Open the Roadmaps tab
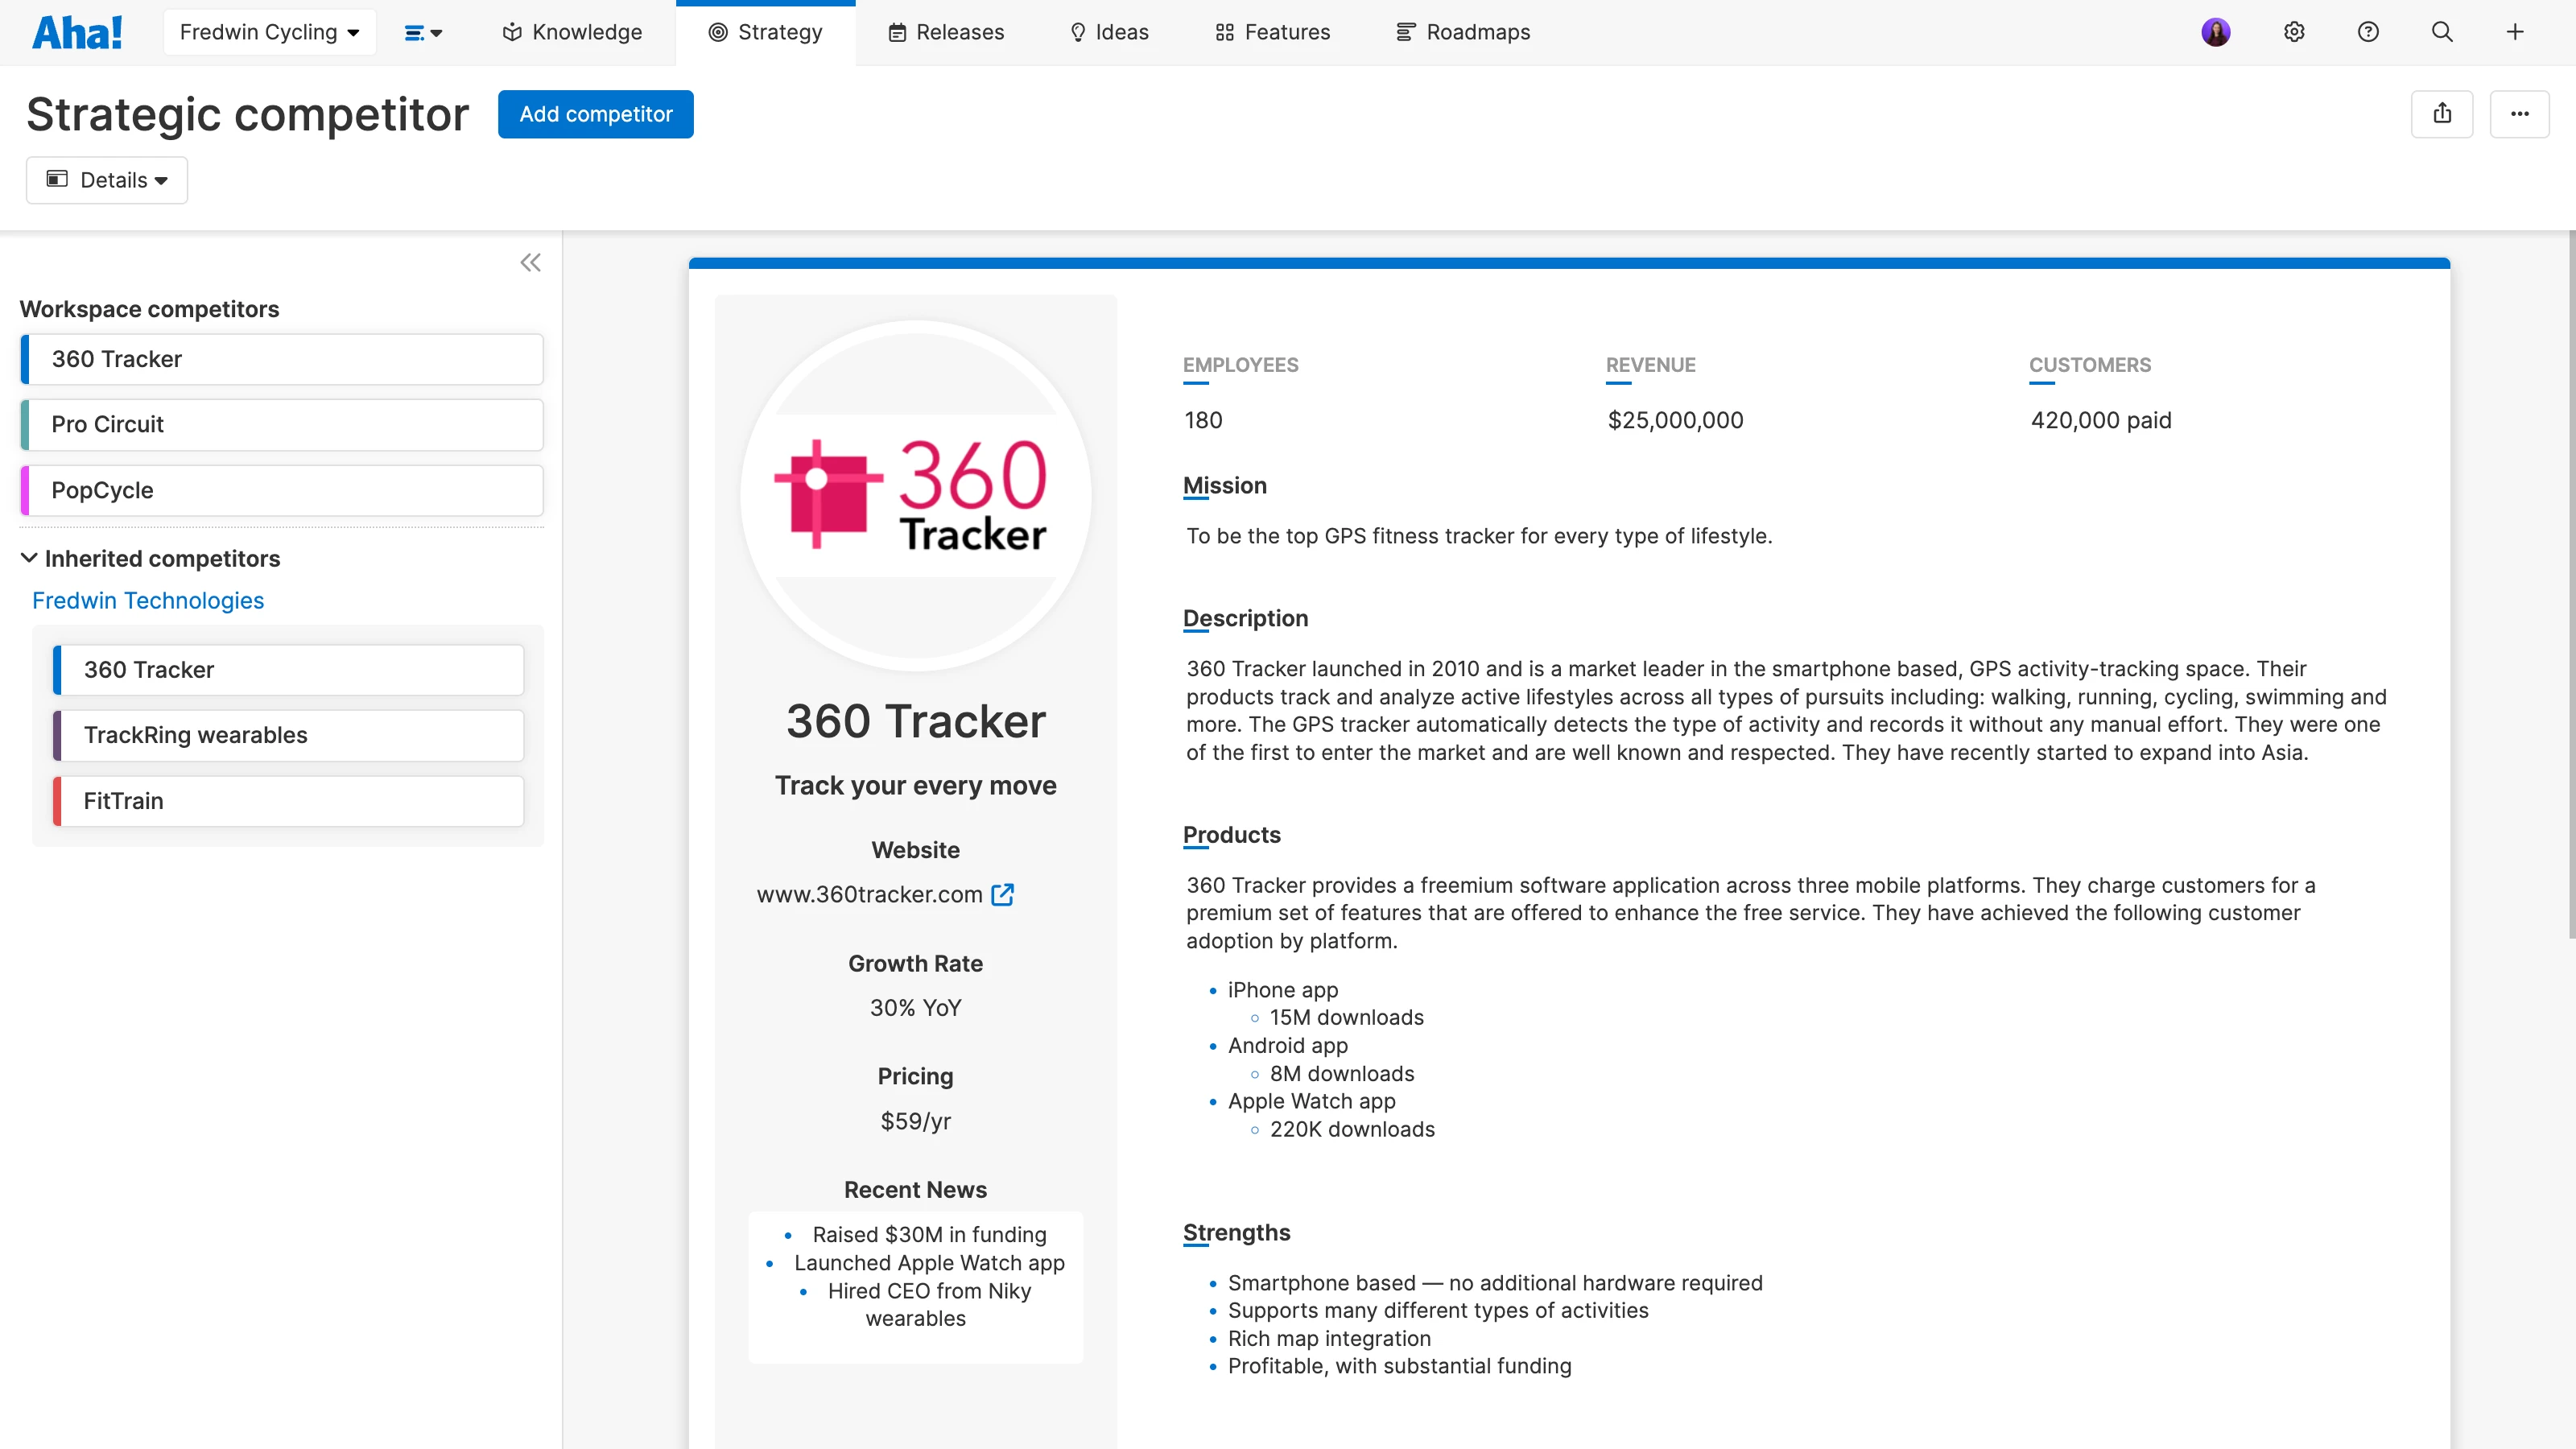2576x1449 pixels. (x=1463, y=32)
